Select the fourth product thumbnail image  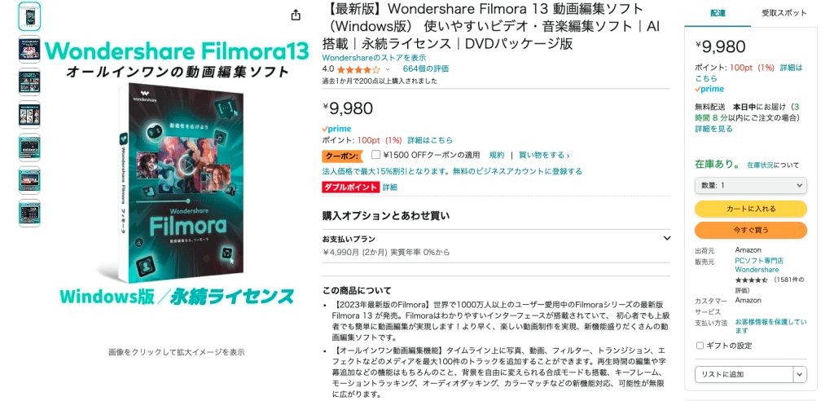(29, 115)
